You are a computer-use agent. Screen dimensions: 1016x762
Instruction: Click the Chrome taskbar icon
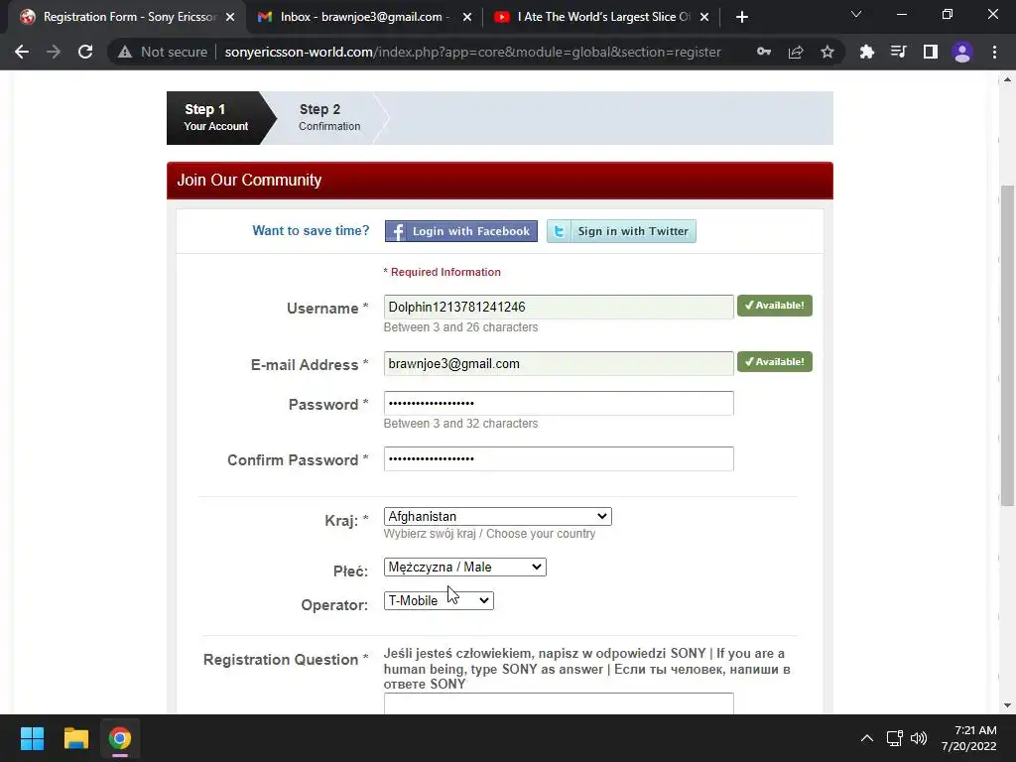pos(120,738)
